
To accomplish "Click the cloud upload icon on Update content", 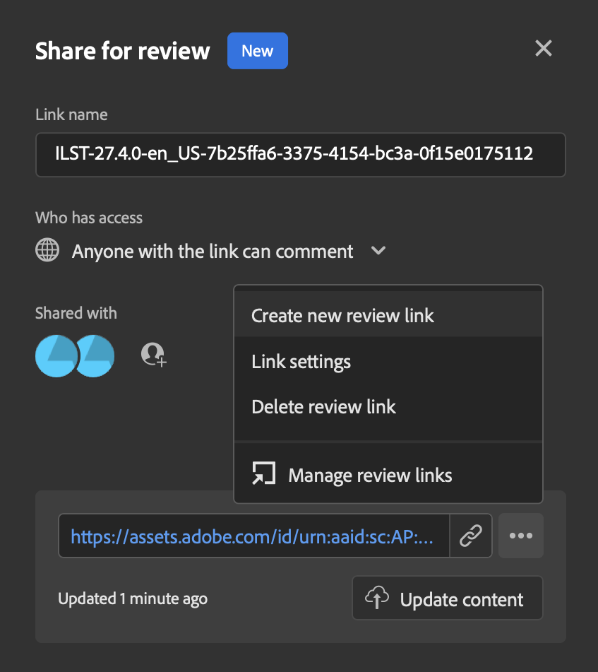I will point(377,598).
